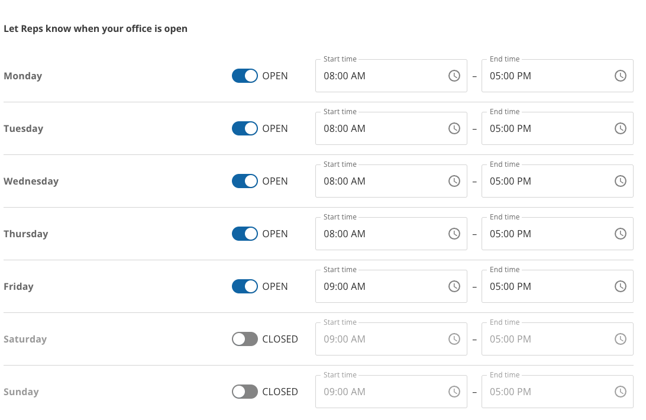Open the clock picker for Thursday's start time
646x420 pixels.
(x=454, y=234)
